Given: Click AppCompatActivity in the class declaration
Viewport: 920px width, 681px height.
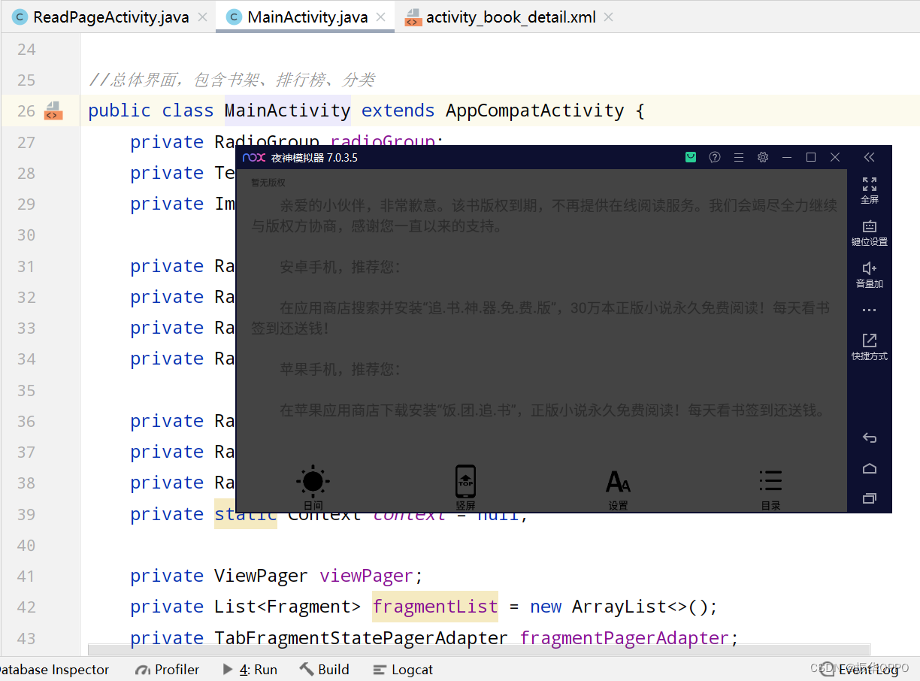Looking at the screenshot, I should coord(534,110).
